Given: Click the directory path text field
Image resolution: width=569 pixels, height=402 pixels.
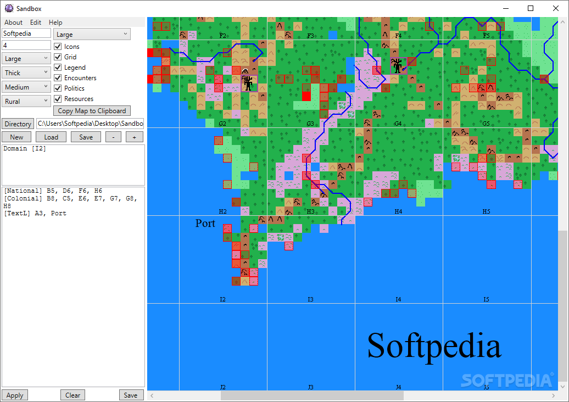Looking at the screenshot, I should (90, 124).
